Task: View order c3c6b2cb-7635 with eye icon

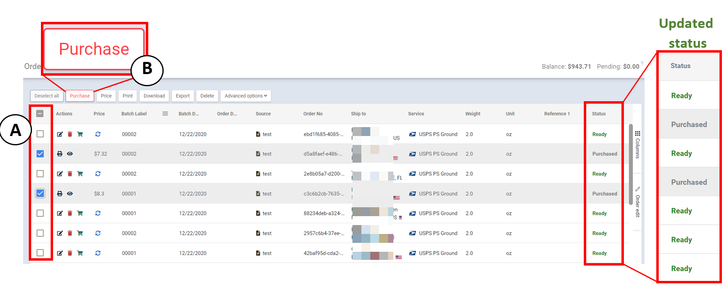Action: [70, 193]
